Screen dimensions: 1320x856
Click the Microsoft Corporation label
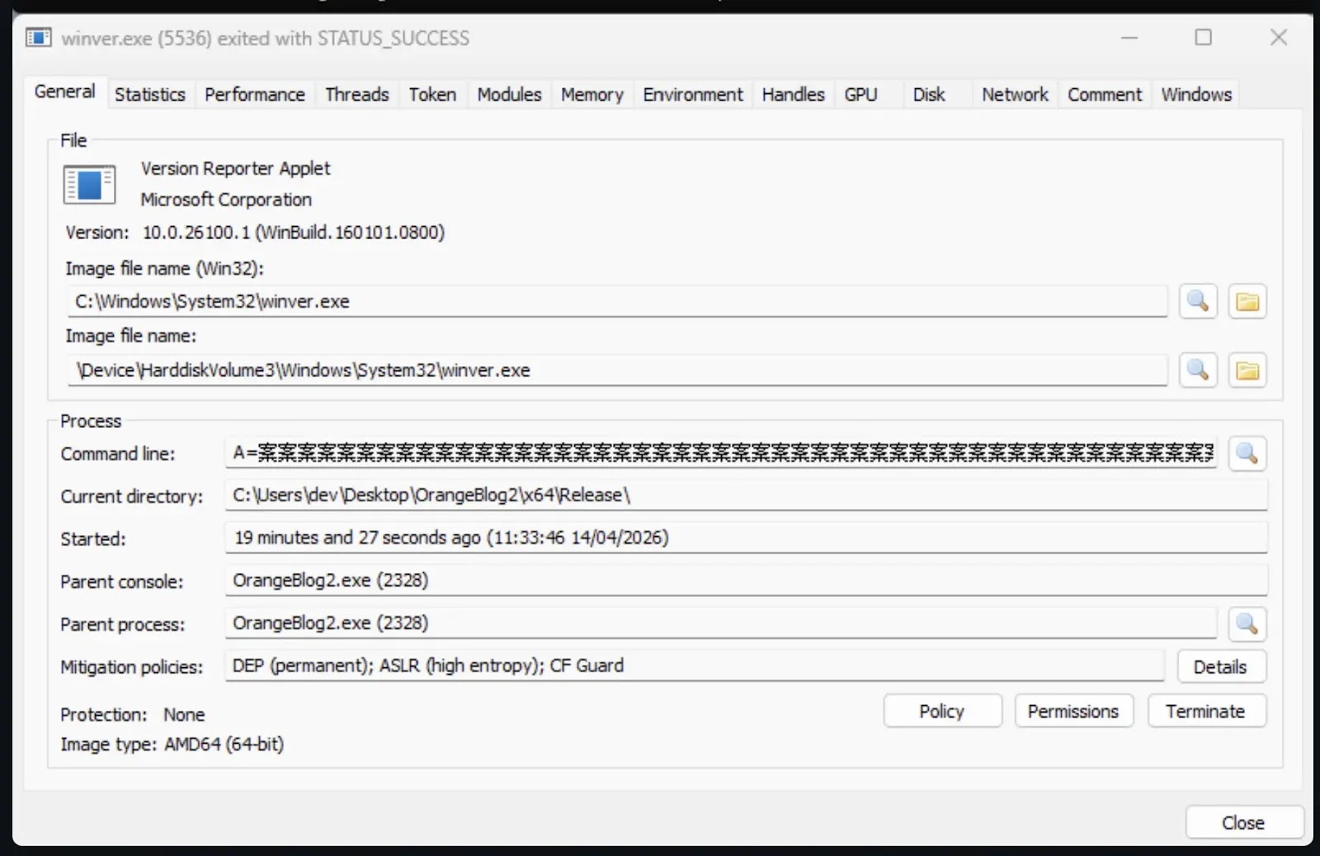[226, 200]
